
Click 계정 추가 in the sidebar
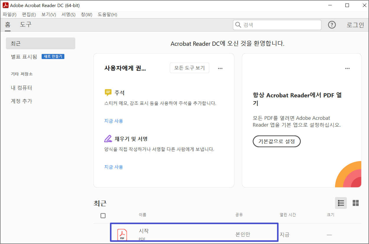click(21, 101)
